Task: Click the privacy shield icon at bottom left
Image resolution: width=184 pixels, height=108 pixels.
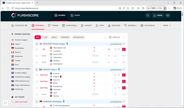Action: tap(5, 103)
